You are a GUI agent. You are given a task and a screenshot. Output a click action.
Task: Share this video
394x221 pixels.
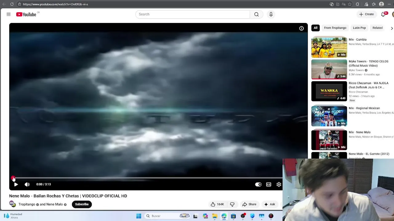249,204
